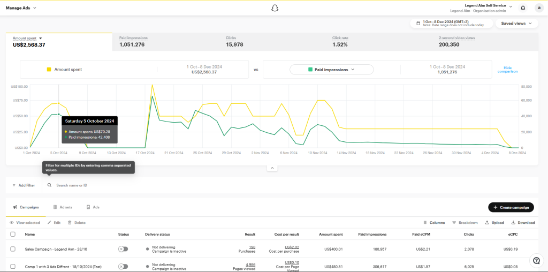
Task: Check the Sales Campaign row checkbox
Action: tap(13, 249)
